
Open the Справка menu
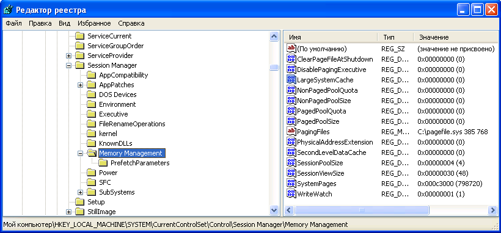(131, 23)
